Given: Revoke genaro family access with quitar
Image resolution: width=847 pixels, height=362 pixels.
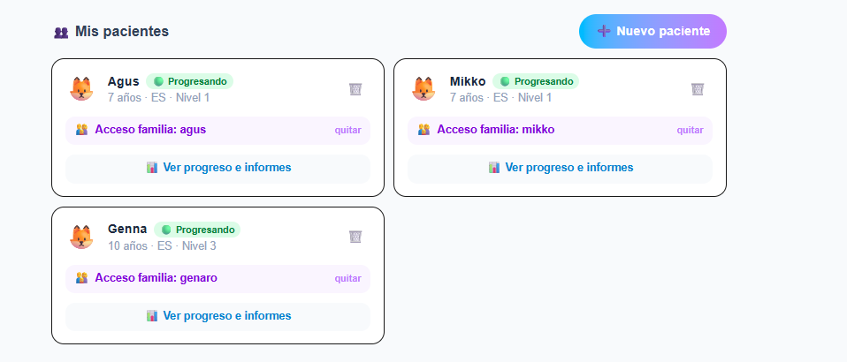Looking at the screenshot, I should tap(347, 278).
